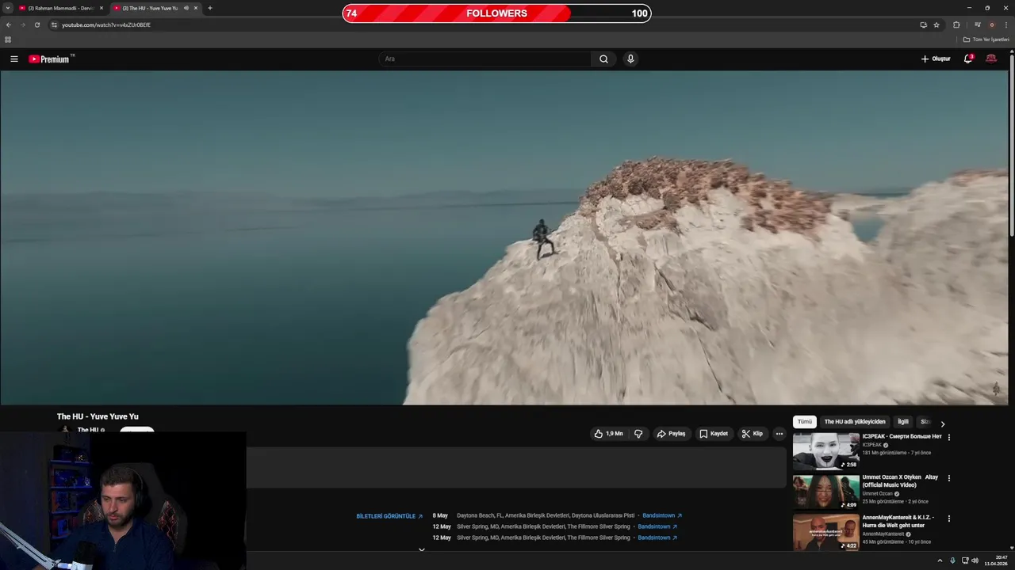Open volume icon in system tray

point(975,560)
